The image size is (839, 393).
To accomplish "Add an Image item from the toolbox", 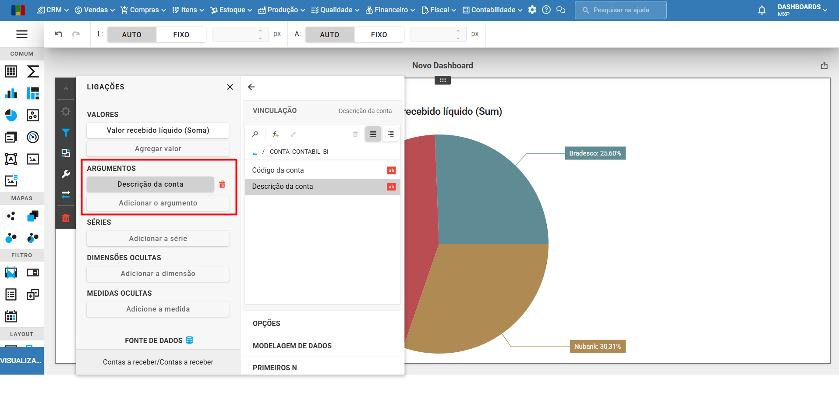I will coord(33,159).
